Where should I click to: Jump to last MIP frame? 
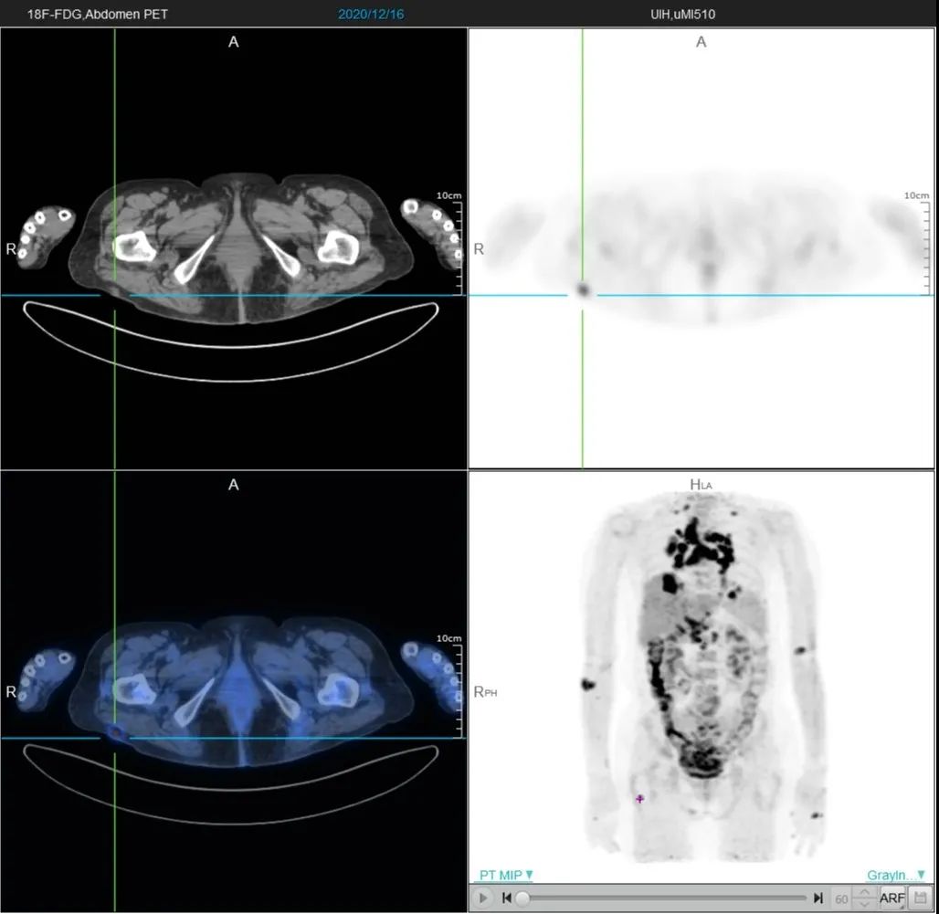tap(818, 898)
